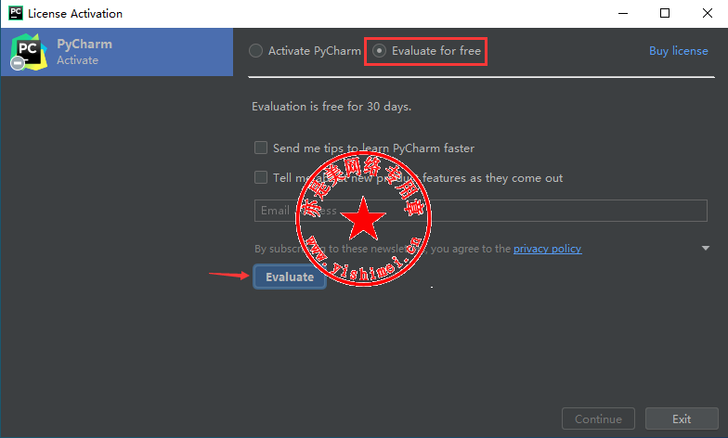This screenshot has width=728, height=438.
Task: Click the 'Evaluation is free for 30 days.' text
Action: pyautogui.click(x=331, y=107)
